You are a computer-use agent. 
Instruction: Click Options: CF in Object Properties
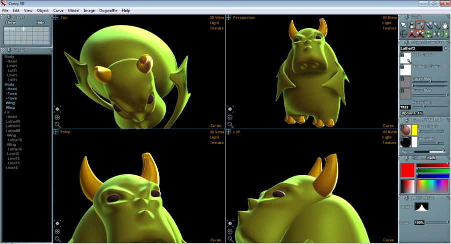[412, 113]
